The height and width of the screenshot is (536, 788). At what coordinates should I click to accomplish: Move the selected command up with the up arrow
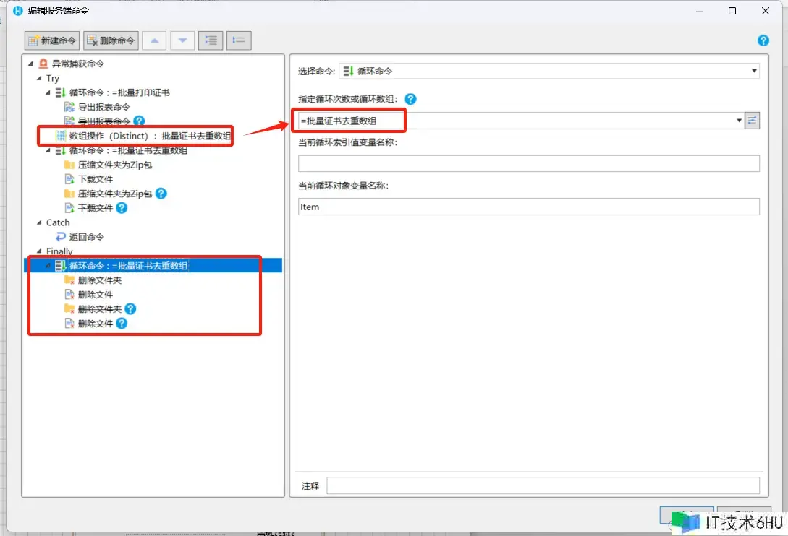[x=154, y=40]
